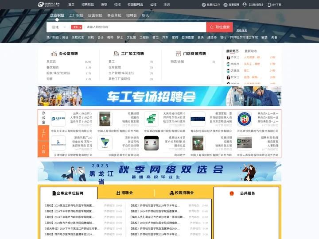This screenshot has width=319, height=239.
Task: Click the magnifier icon on 职位搜索 button
Action: point(212,27)
